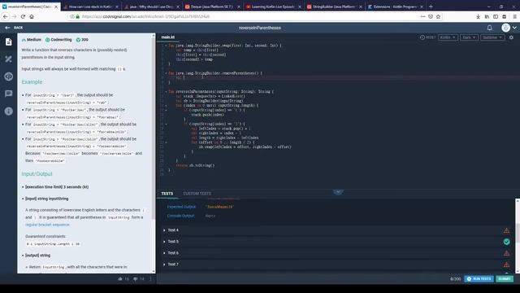Open the info sidebar icon
The image size is (520, 293).
9,111
